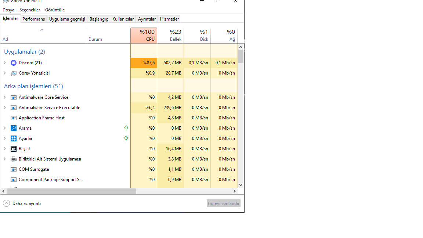Click the Başlat process icon
This screenshot has width=423, height=238.
[x=14, y=149]
